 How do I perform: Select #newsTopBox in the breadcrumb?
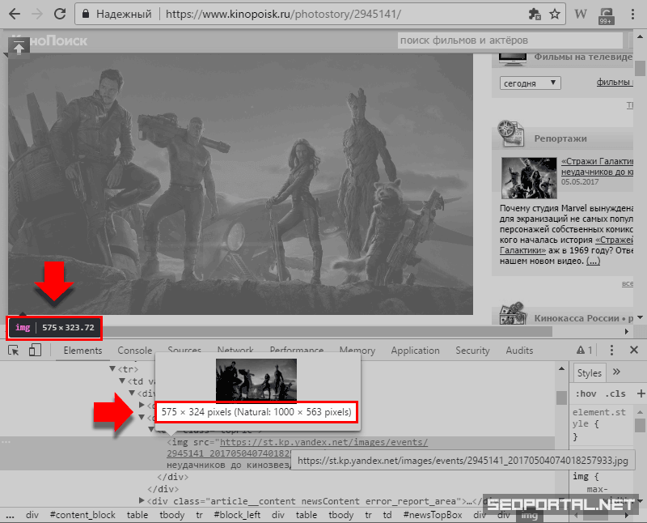pos(433,515)
